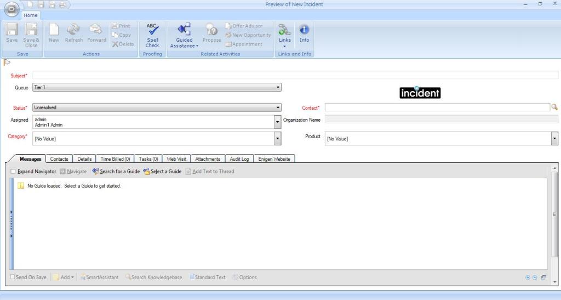The width and height of the screenshot is (561, 300).
Task: Click the Options button in bottom toolbar
Action: [244, 278]
